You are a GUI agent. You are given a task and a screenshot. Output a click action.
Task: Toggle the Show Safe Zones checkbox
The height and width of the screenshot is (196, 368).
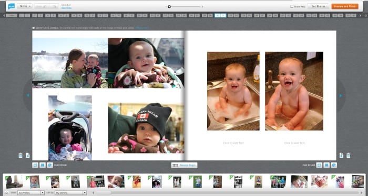tap(34, 28)
